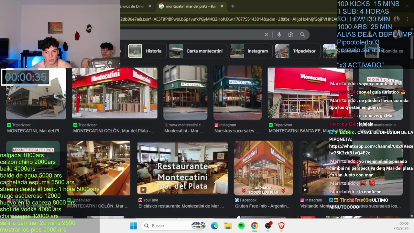The height and width of the screenshot is (233, 414).
Task: Start voice search with the microphone
Action: (279, 35)
